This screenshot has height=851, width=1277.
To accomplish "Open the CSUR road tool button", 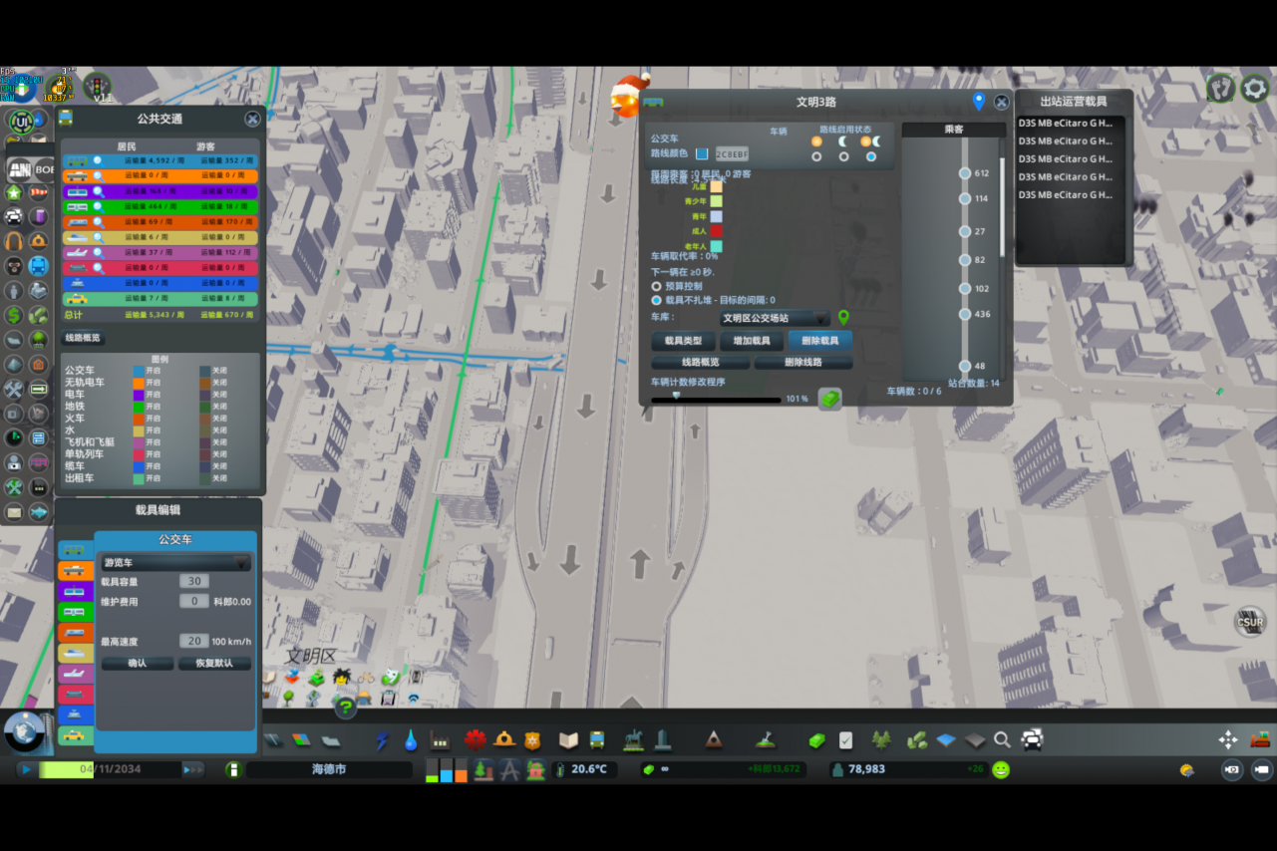I will (x=1250, y=620).
